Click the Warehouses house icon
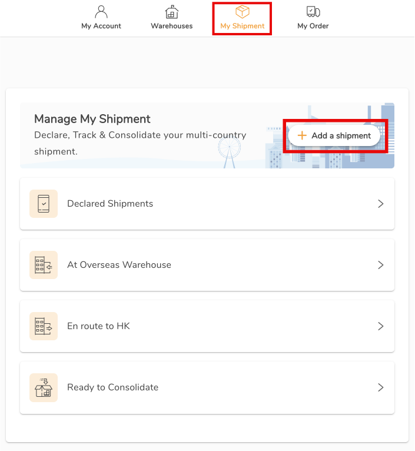Image resolution: width=415 pixels, height=451 pixels. [x=172, y=12]
